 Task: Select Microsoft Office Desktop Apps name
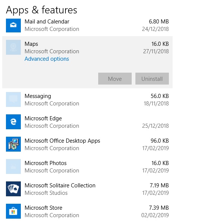coord(62,141)
